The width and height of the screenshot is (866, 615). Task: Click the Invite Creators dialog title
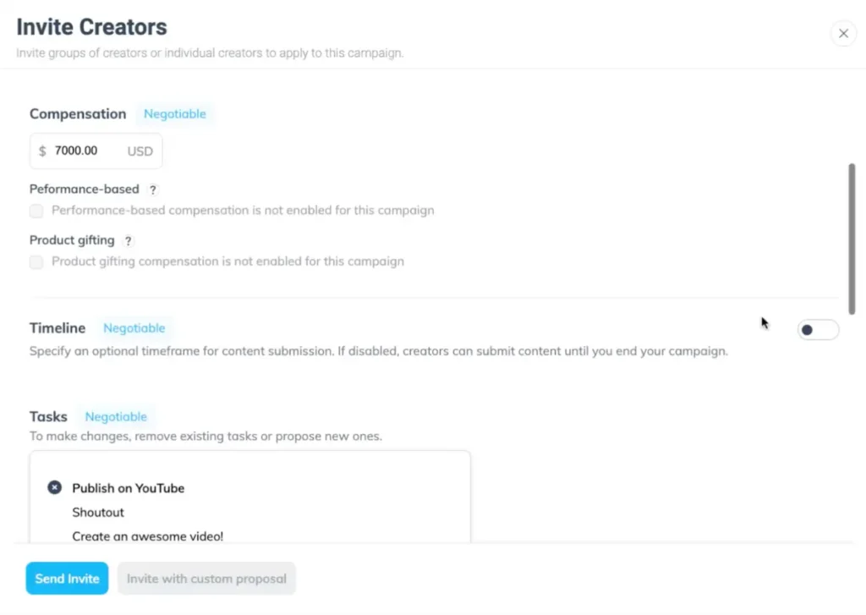click(x=92, y=27)
